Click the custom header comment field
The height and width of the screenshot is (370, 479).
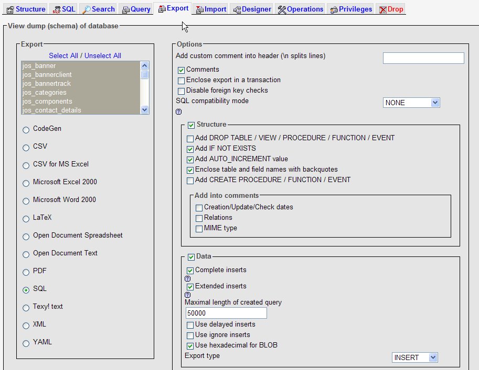(423, 58)
